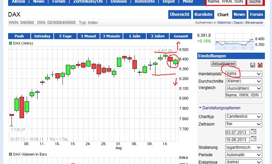The image size is (272, 164).
Task: Open the News item in top navigation
Action: 39,2
